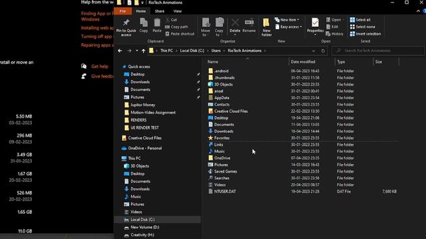Sort by the Type column header
The width and height of the screenshot is (426, 239).
[x=341, y=62]
